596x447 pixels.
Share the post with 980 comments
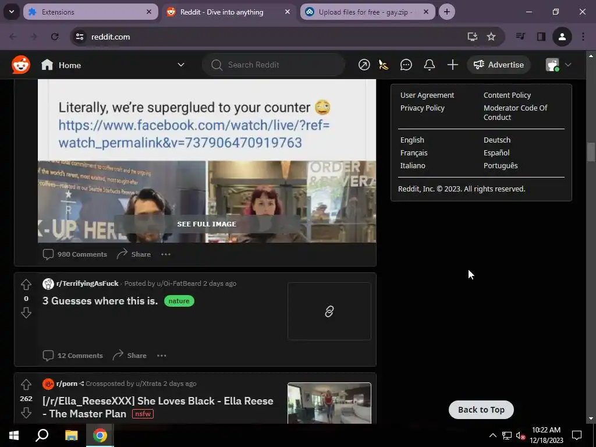[x=134, y=254]
